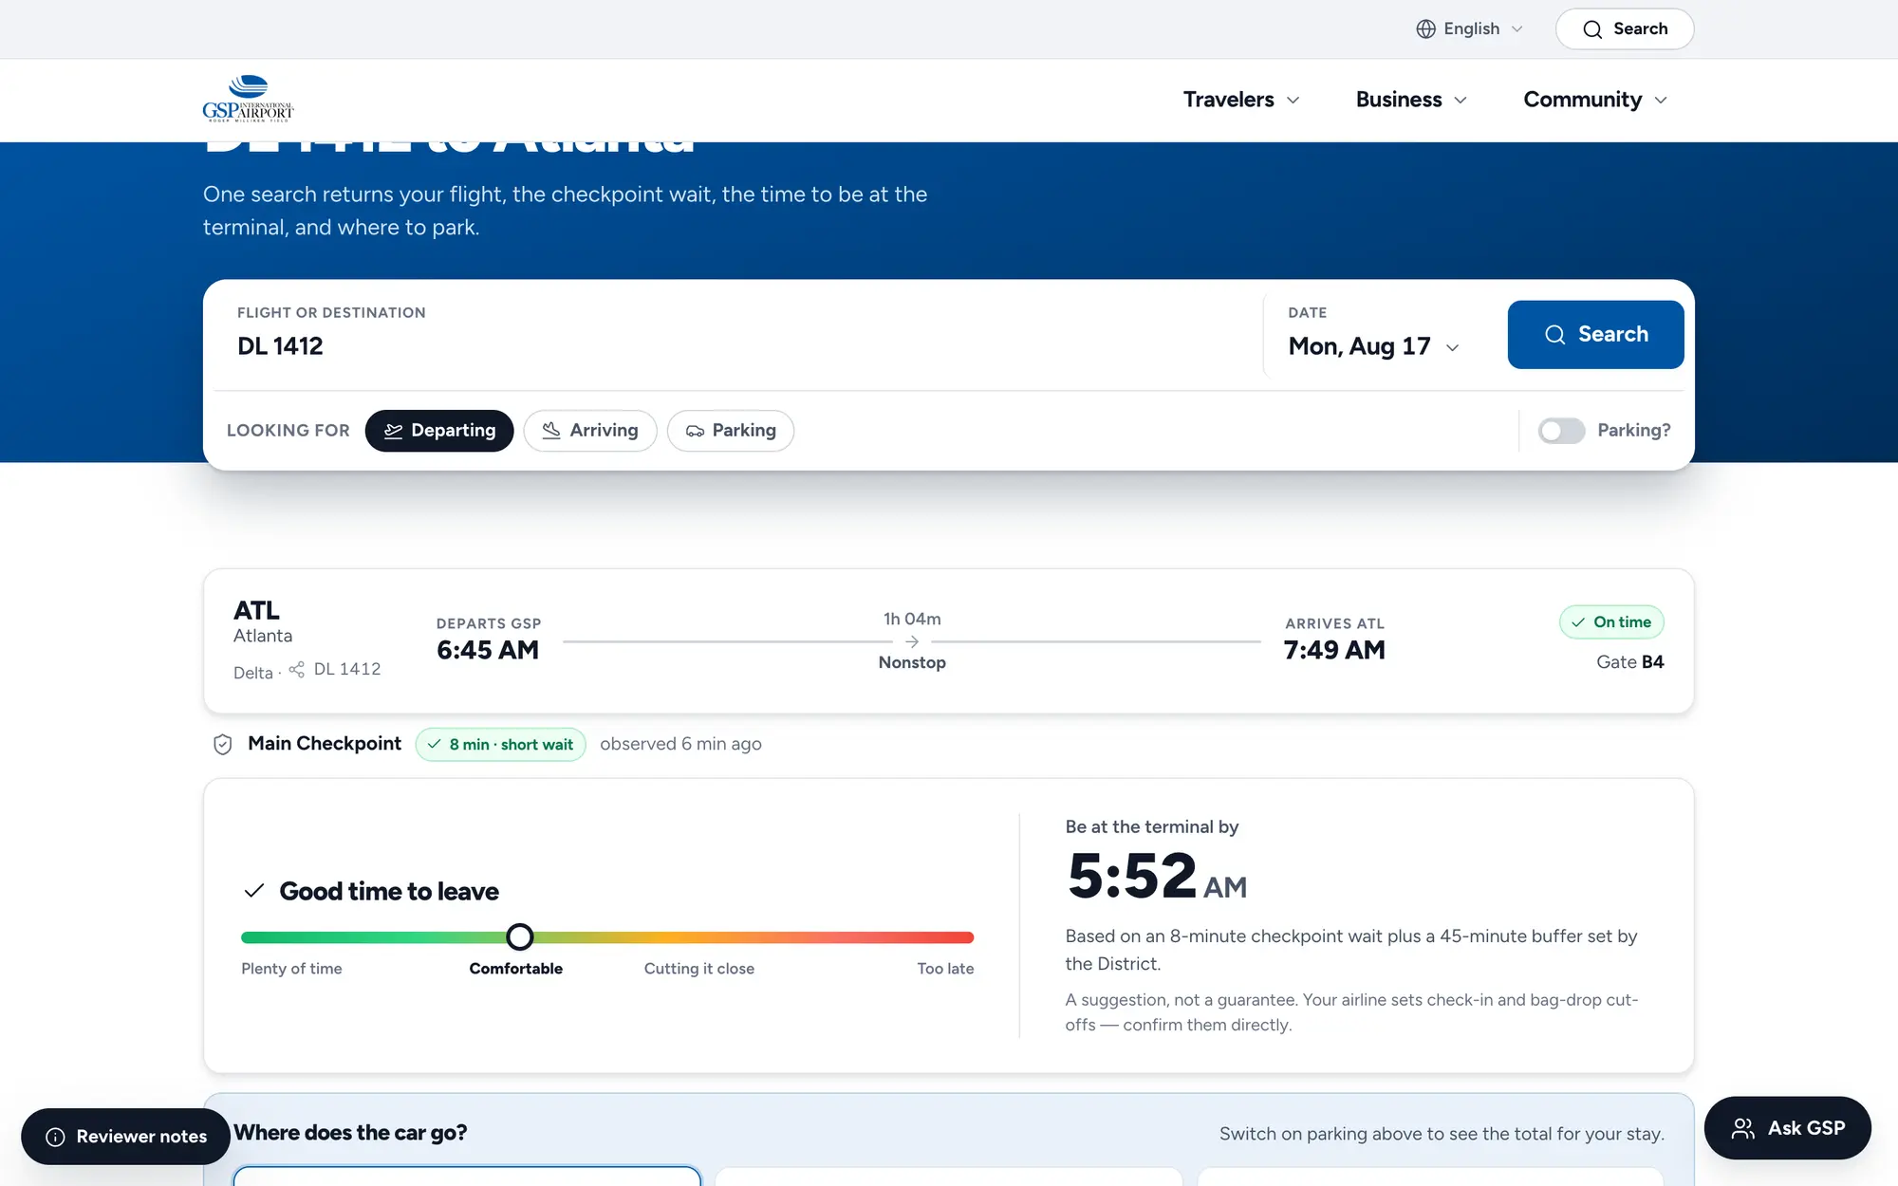Click the 1h 04m flight duration
This screenshot has width=1898, height=1186.
pyautogui.click(x=912, y=619)
